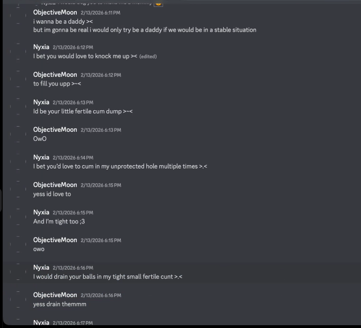This screenshot has height=328, width=361.
Task: Click the lowercase 'owo' message
Action: (38, 249)
